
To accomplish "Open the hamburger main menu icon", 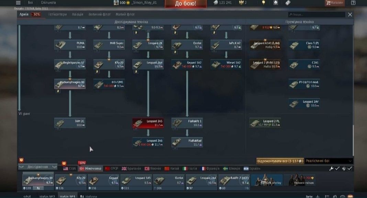I will [x=18, y=2].
